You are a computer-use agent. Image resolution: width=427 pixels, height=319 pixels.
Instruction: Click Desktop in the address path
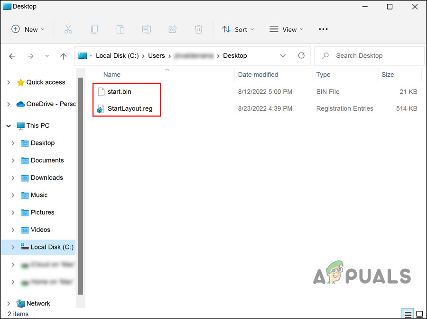tap(235, 56)
